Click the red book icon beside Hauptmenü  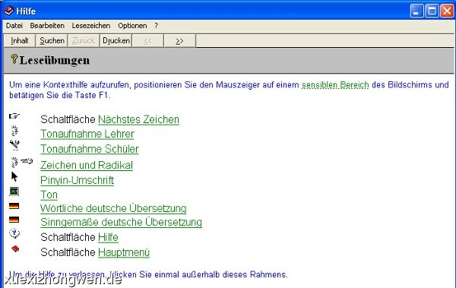[x=15, y=248]
